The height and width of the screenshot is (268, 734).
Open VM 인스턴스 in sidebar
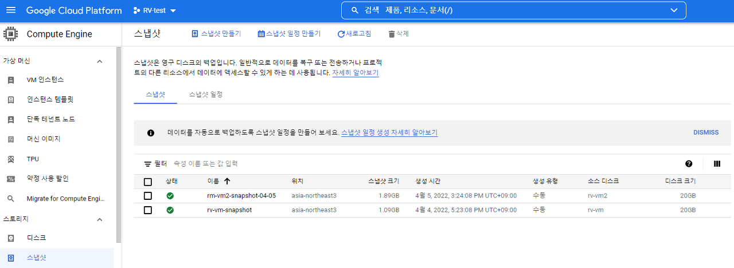(45, 80)
